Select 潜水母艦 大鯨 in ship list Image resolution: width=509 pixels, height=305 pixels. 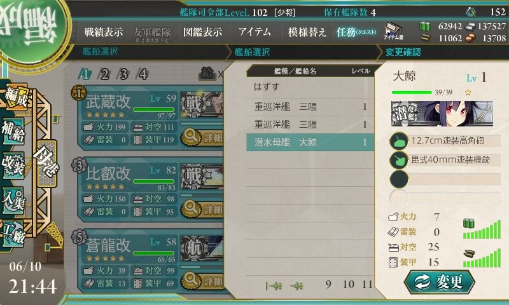[310, 142]
